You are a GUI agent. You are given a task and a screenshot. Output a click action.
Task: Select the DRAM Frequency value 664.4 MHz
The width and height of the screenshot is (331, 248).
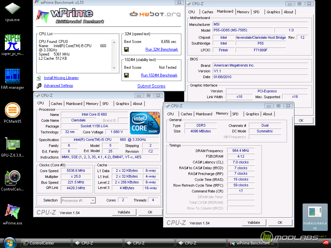(x=241, y=150)
